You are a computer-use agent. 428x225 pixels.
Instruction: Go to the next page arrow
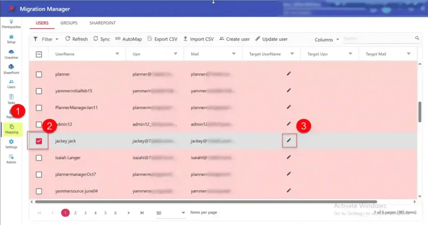(129, 213)
